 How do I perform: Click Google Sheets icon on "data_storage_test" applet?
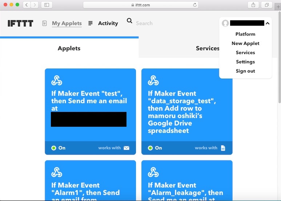223,148
